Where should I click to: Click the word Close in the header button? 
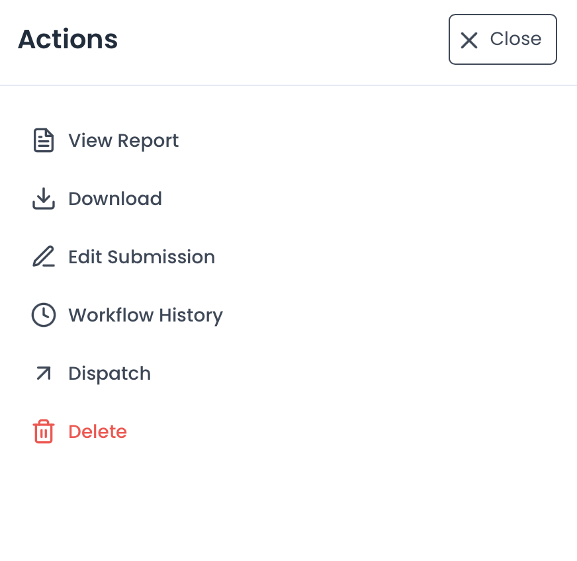(x=515, y=39)
